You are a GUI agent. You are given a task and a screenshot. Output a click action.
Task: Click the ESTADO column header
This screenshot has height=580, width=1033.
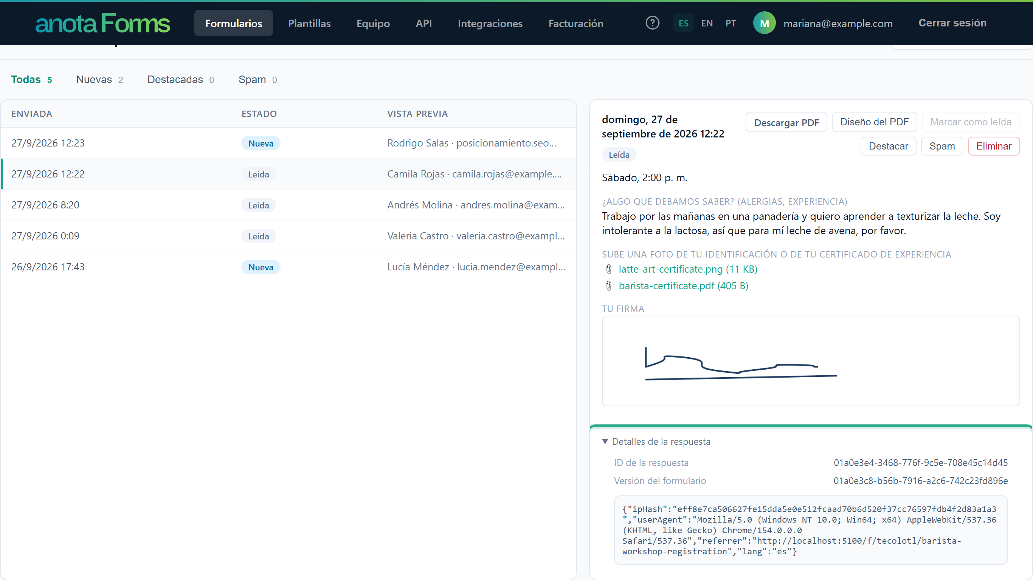click(259, 114)
